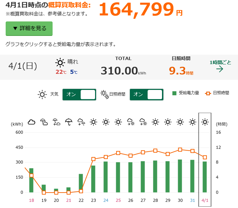Click the sun icon above day 24

(106, 122)
